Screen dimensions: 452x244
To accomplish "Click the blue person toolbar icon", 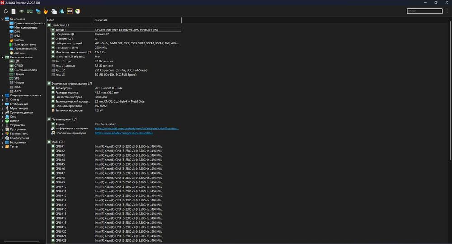I will [x=61, y=11].
